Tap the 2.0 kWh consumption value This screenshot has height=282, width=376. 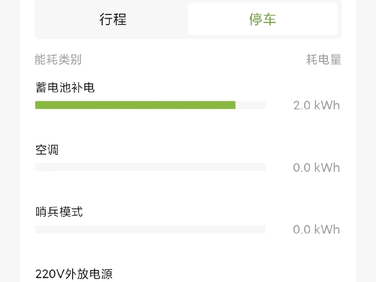click(x=316, y=105)
